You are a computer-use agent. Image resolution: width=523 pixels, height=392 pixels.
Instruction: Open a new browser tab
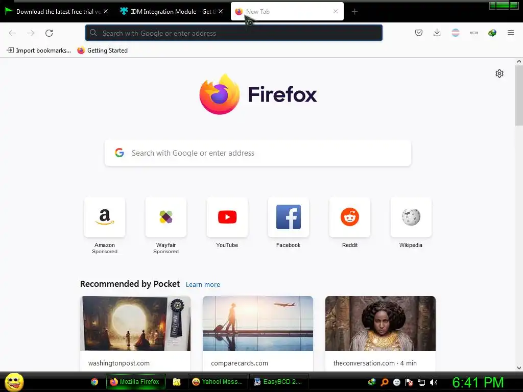pos(354,12)
